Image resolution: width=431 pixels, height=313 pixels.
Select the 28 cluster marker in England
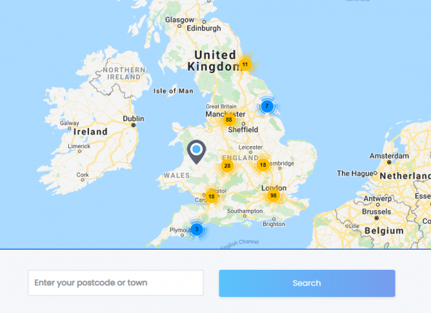[x=227, y=166]
